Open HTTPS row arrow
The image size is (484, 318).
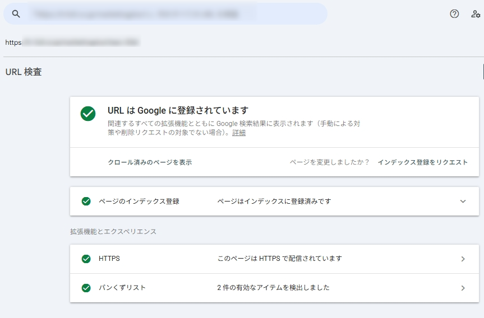pos(463,259)
